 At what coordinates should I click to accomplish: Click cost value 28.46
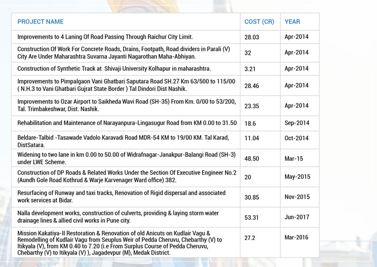tap(252, 86)
